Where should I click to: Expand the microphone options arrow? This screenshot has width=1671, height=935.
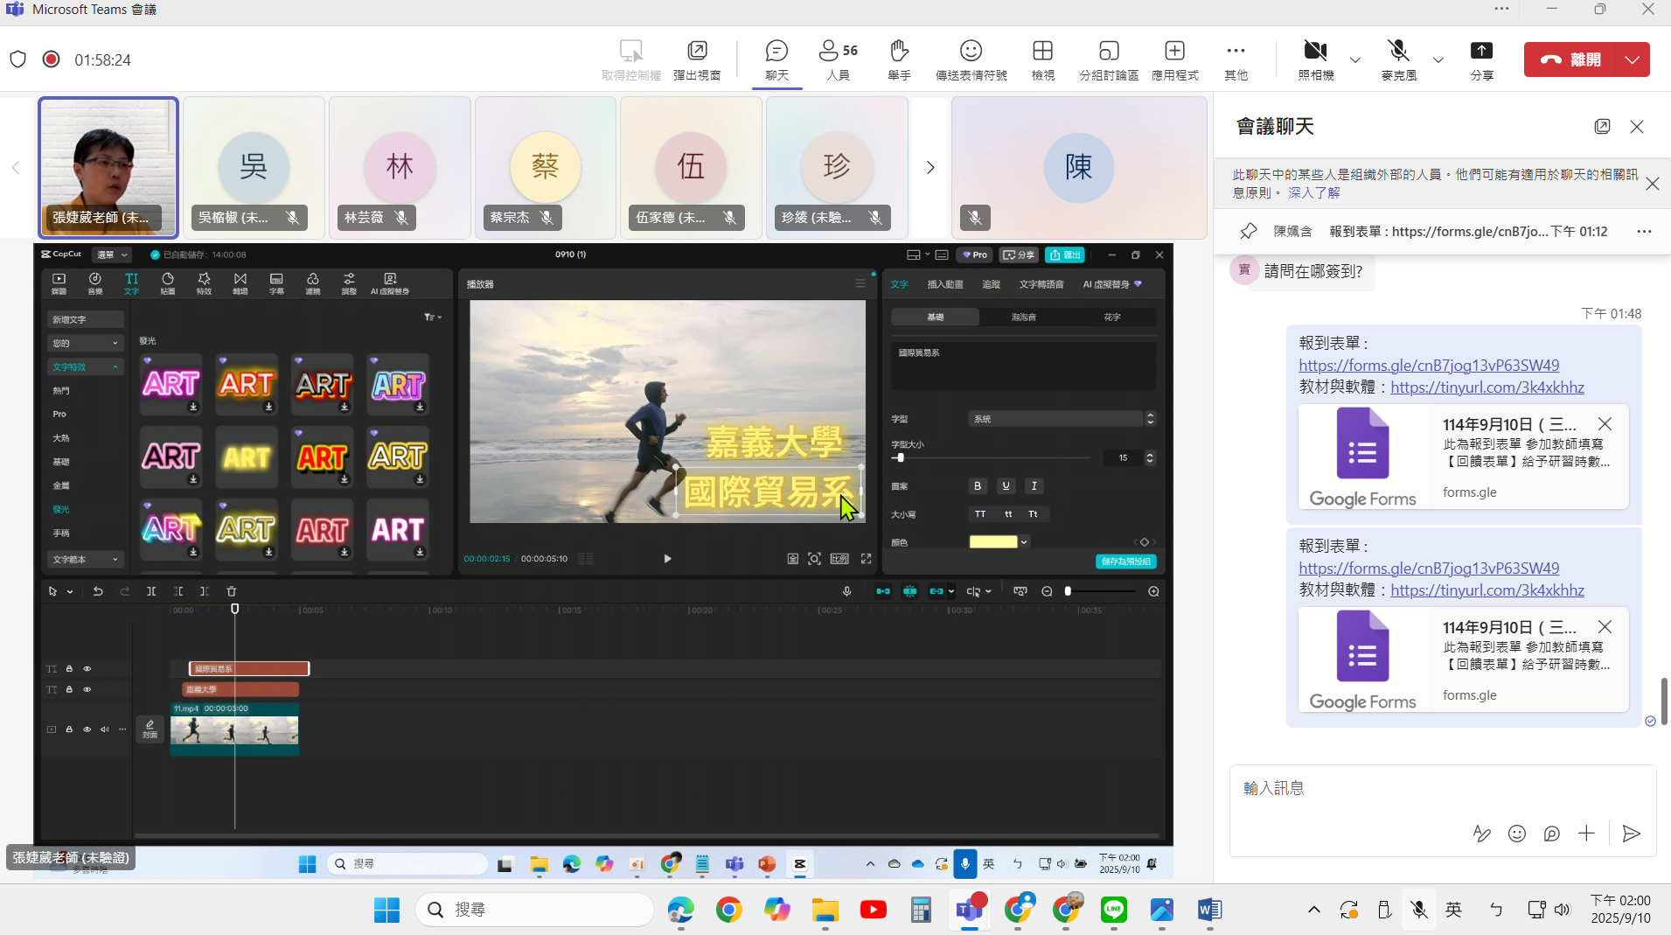pyautogui.click(x=1438, y=60)
